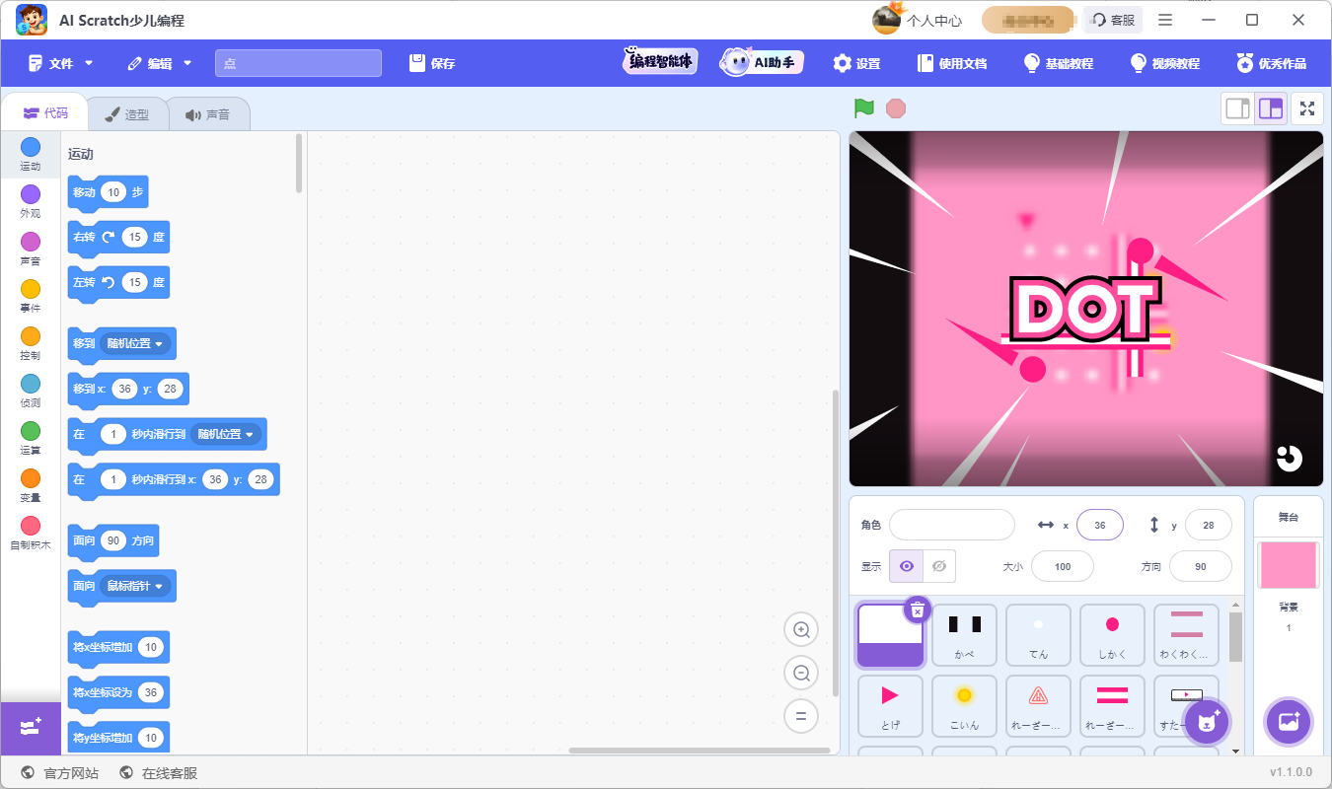Select the てん sprite thumbnail

pyautogui.click(x=1038, y=635)
